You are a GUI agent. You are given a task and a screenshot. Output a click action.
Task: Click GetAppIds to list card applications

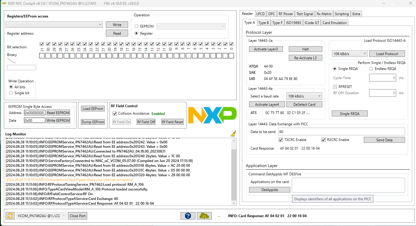270,190
